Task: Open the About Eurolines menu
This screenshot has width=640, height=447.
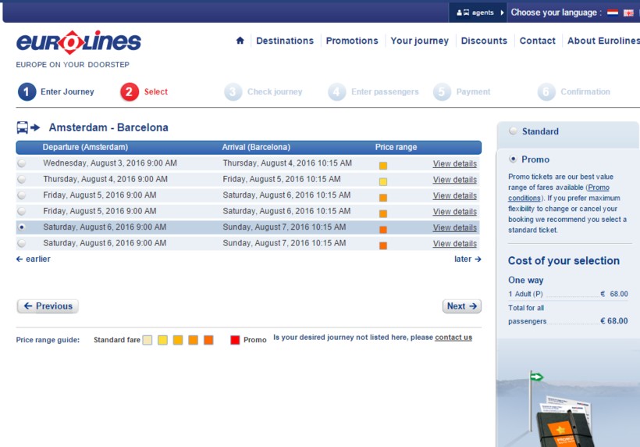Action: click(603, 41)
